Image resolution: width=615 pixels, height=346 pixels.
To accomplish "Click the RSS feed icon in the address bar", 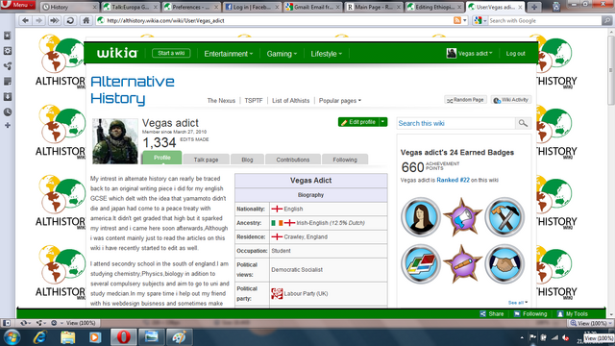I will point(457,20).
